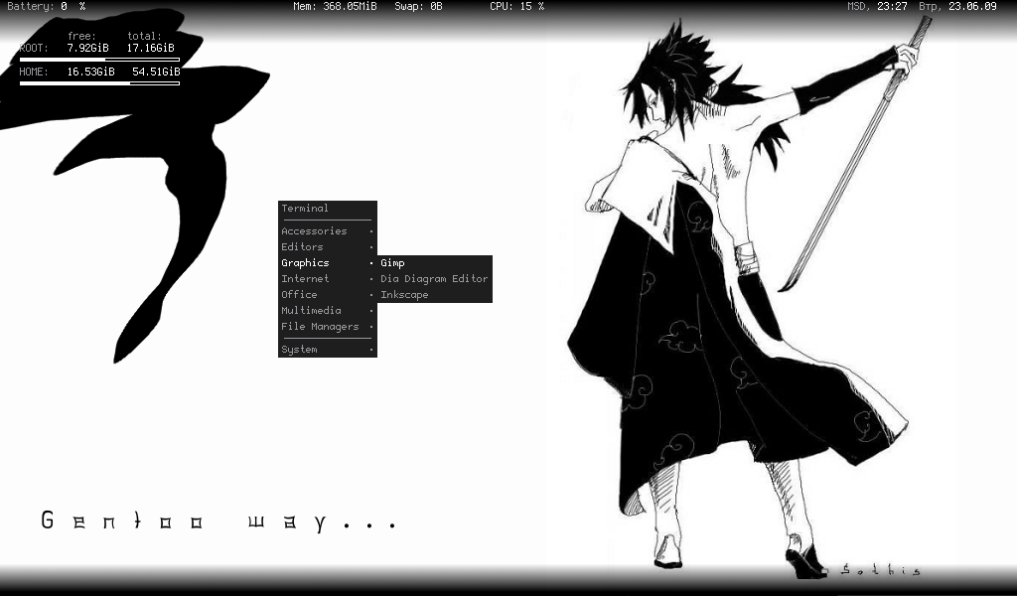
Task: Click the MSD 23:27 clock
Action: [878, 7]
